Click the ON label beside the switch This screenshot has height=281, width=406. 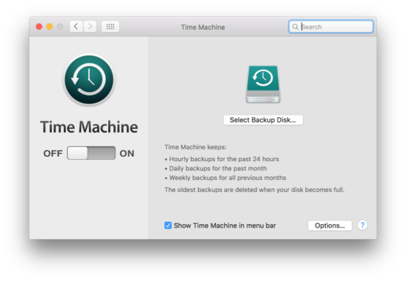127,154
